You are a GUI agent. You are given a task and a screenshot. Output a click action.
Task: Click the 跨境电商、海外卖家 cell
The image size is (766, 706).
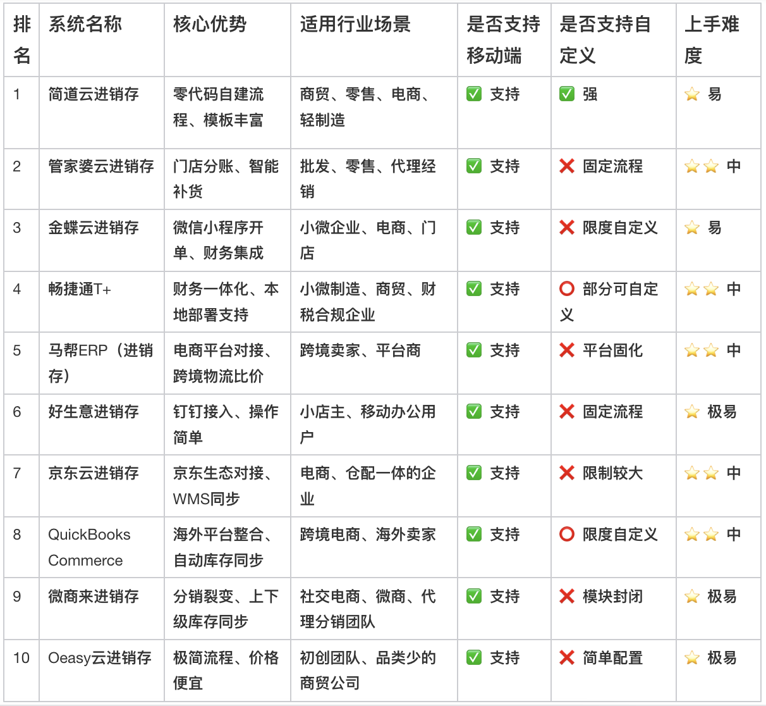(374, 547)
